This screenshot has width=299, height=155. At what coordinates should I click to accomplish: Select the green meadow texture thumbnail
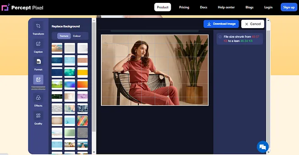(57, 84)
